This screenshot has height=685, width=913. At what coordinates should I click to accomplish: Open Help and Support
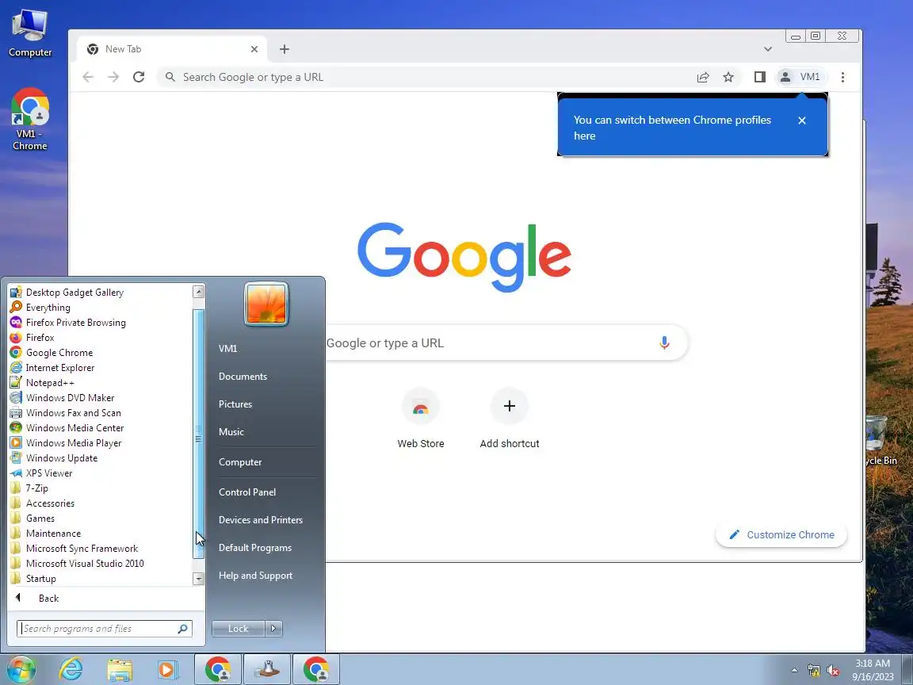pos(256,576)
